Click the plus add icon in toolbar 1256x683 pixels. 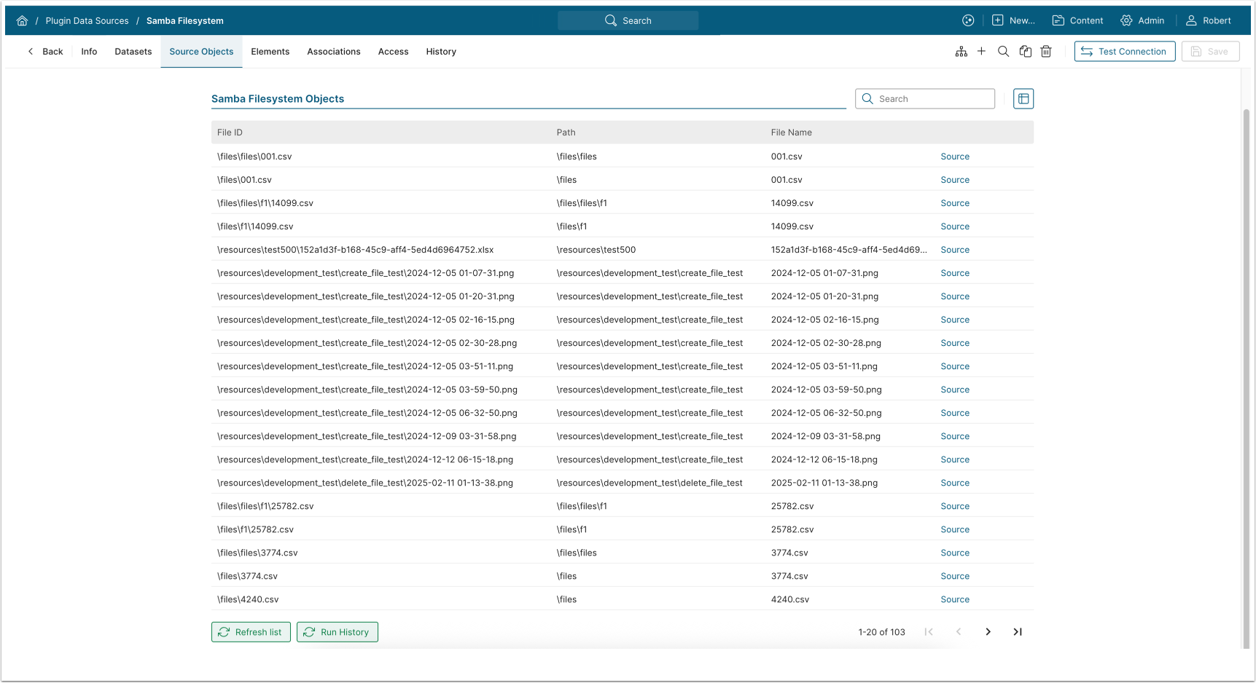click(x=981, y=52)
